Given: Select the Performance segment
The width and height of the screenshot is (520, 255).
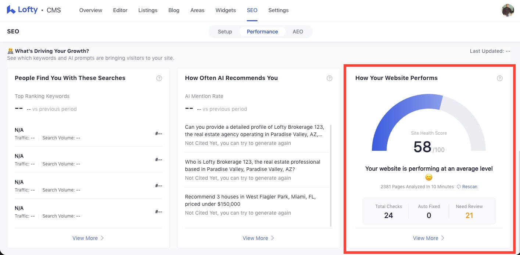Looking at the screenshot, I should coord(262,32).
